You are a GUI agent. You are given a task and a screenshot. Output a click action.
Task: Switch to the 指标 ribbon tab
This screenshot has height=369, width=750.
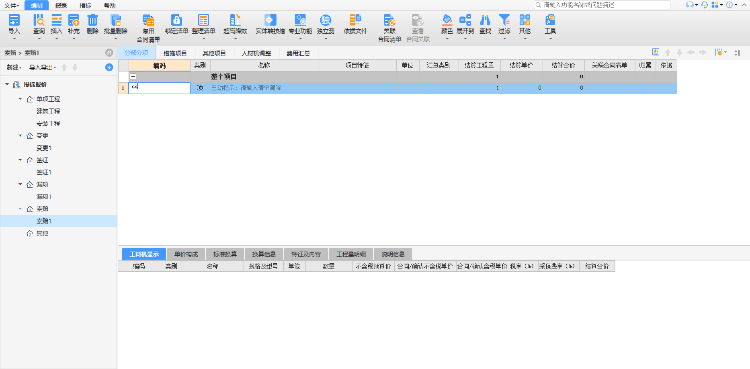click(85, 5)
